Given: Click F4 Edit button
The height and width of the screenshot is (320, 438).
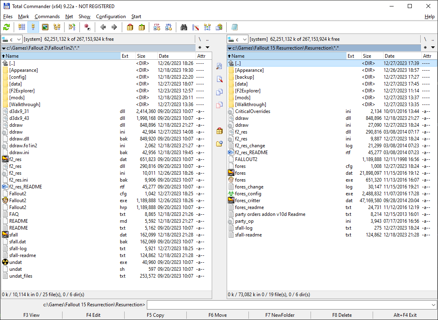Looking at the screenshot, I should [93, 315].
